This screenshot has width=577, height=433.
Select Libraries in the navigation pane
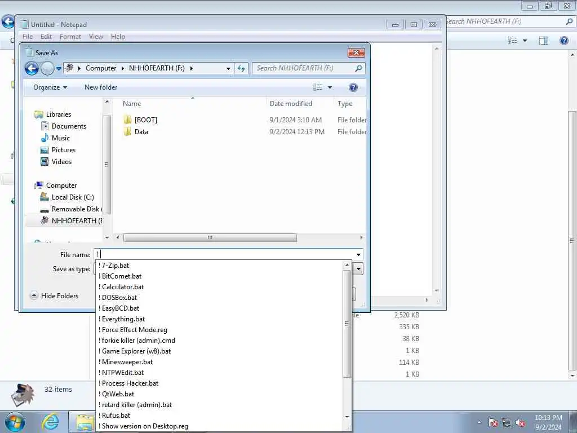(58, 114)
